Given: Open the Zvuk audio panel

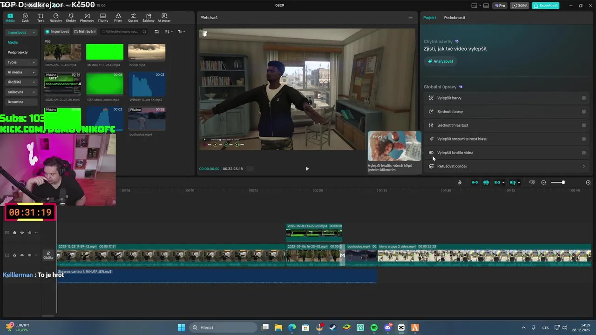Looking at the screenshot, I should (25, 18).
